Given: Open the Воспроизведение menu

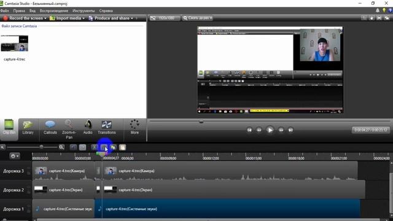Looking at the screenshot, I should tap(54, 11).
